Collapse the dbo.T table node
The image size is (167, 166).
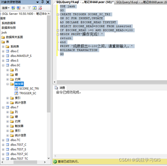(x=3, y=107)
